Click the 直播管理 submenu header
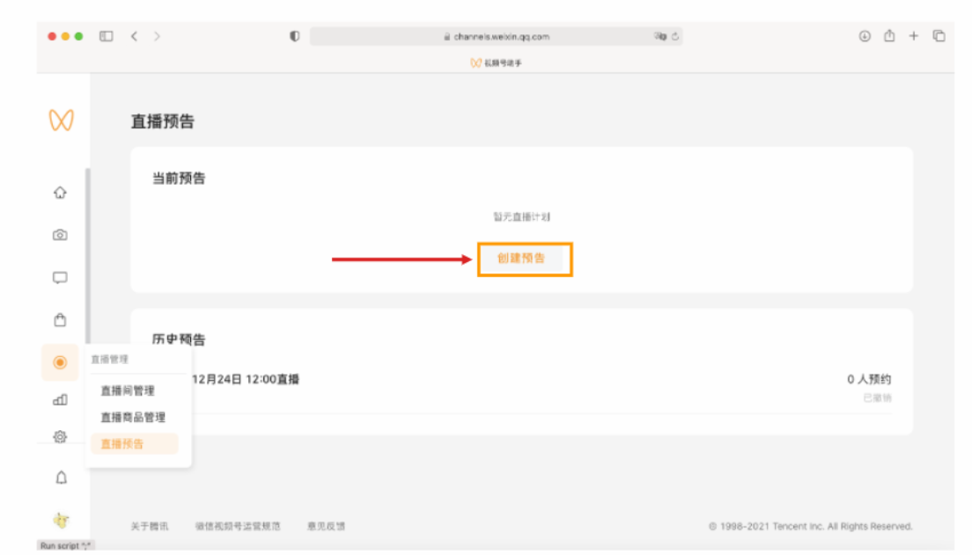Image resolution: width=972 pixels, height=555 pixels. click(x=110, y=359)
